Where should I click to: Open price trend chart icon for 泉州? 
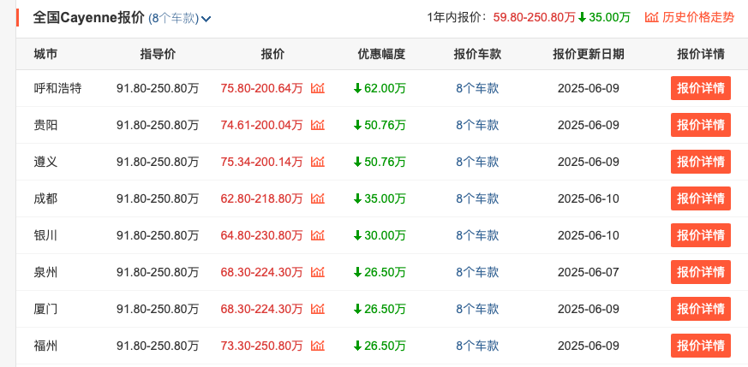click(x=318, y=272)
